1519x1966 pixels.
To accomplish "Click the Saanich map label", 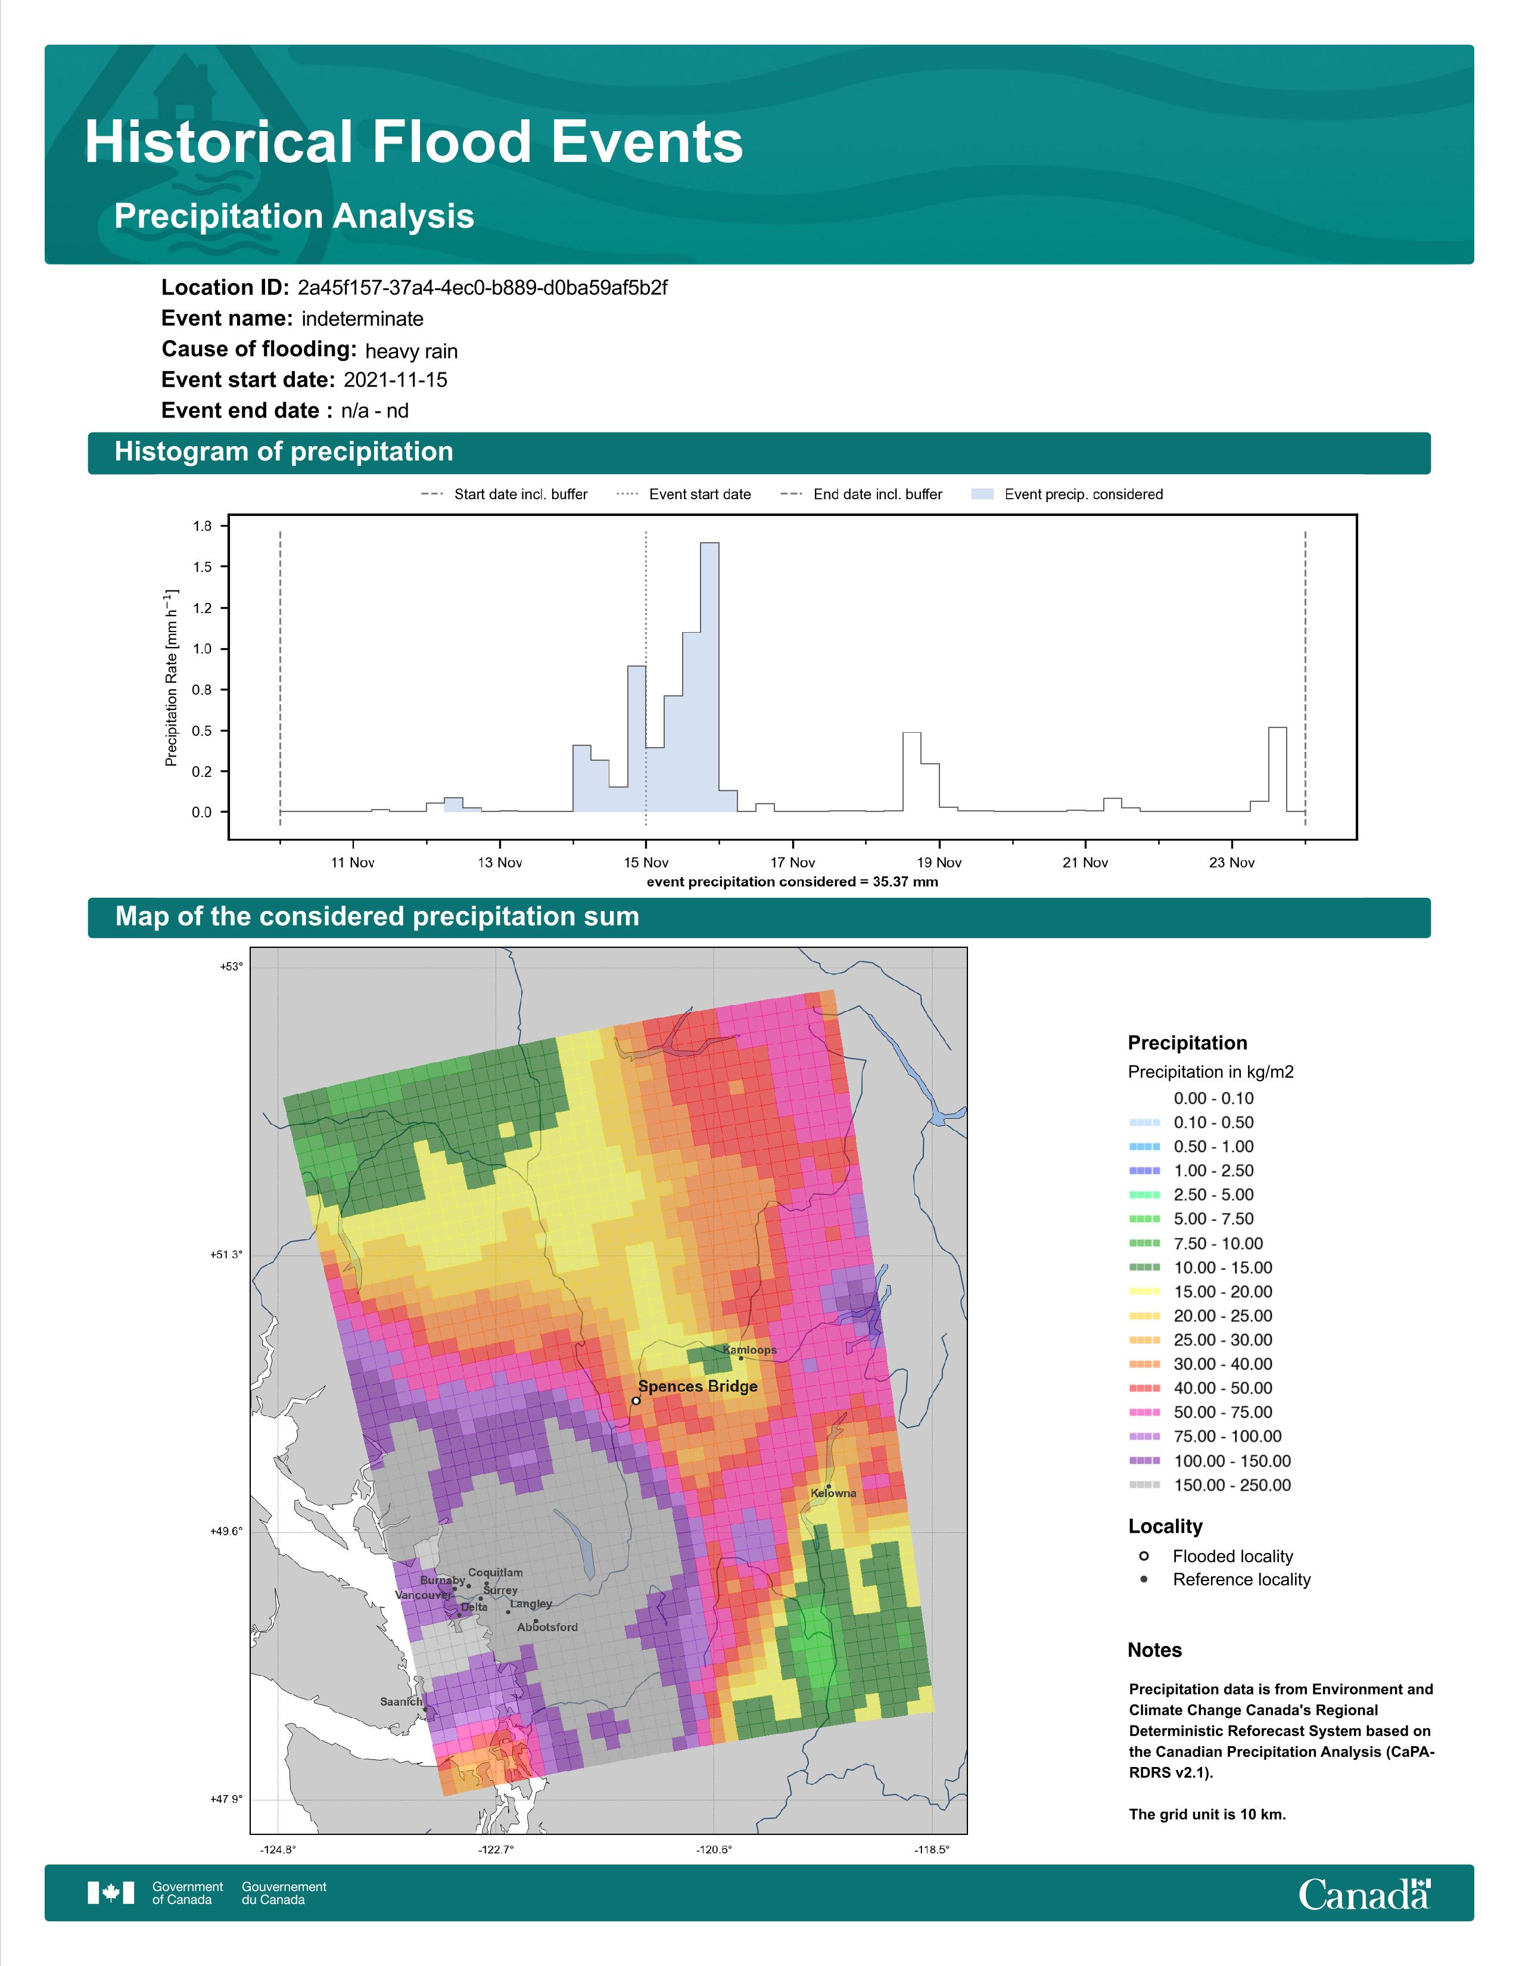I will coord(400,1701).
